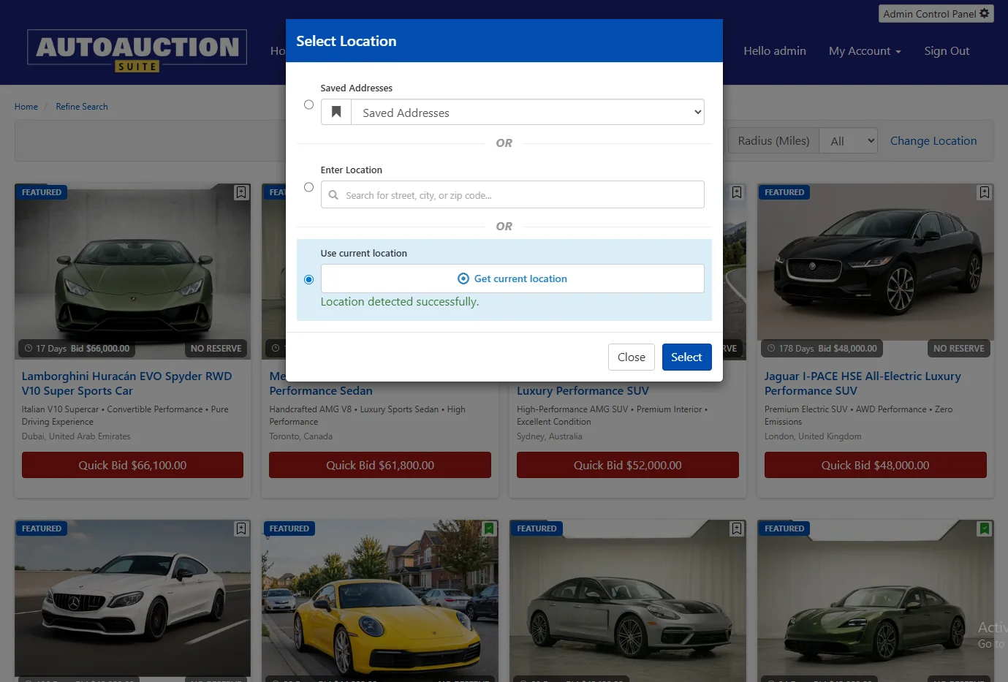Click the Admin Control Panel gear icon

tap(985, 13)
